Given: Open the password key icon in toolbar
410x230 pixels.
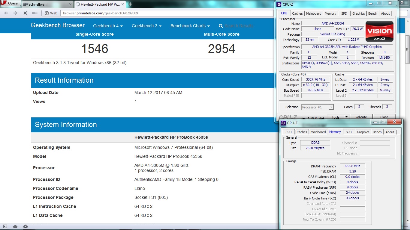Looking at the screenshot, I should (35, 13).
